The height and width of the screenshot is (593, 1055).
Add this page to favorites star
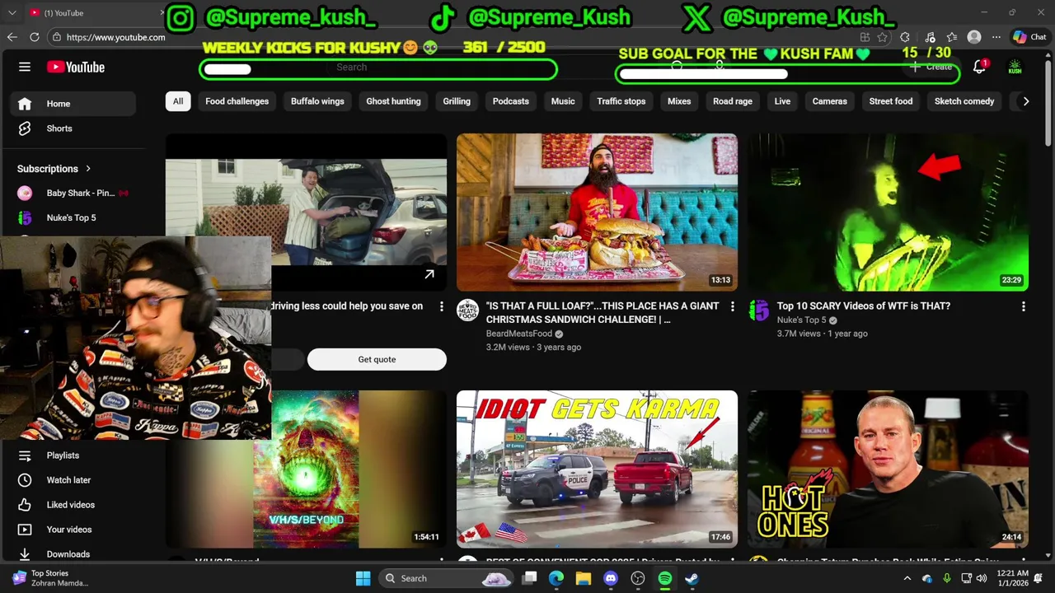[x=883, y=37]
